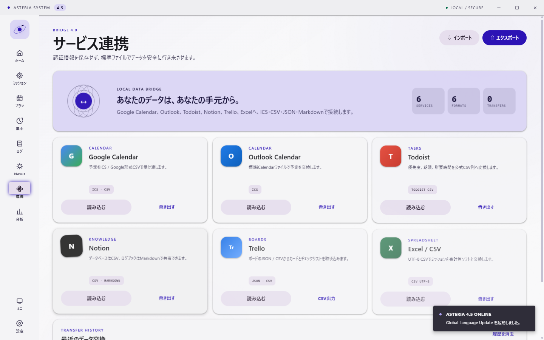Click 書き出す on Notion card
This screenshot has width=544, height=340.
click(167, 298)
